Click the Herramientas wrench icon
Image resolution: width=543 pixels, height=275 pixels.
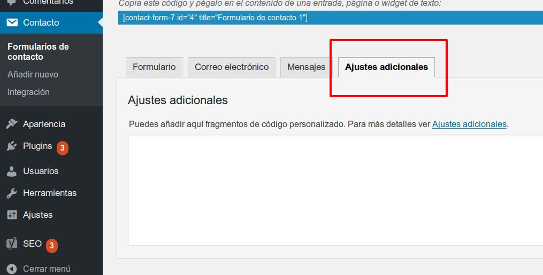[12, 193]
